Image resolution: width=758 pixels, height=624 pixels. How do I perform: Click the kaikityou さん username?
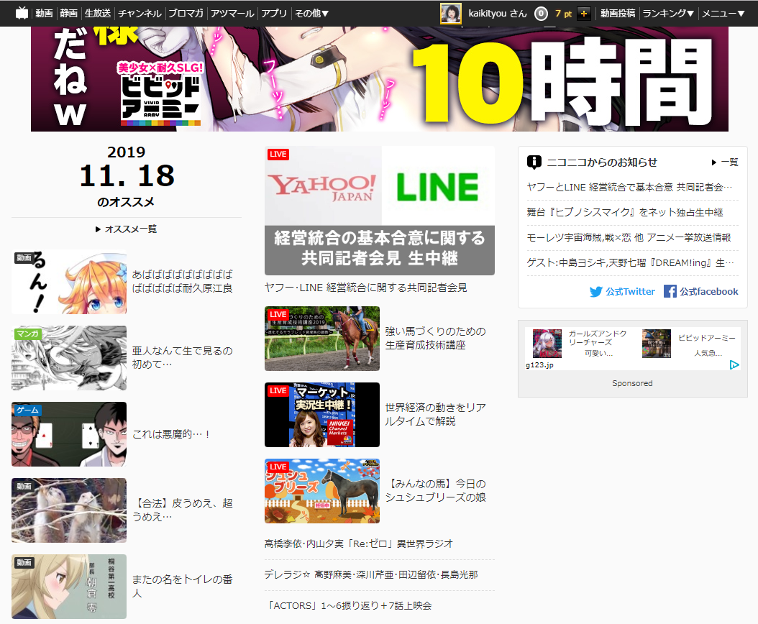[x=498, y=14]
